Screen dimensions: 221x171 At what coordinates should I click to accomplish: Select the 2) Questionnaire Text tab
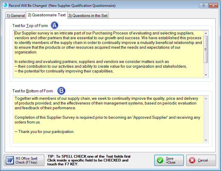coord(47,15)
